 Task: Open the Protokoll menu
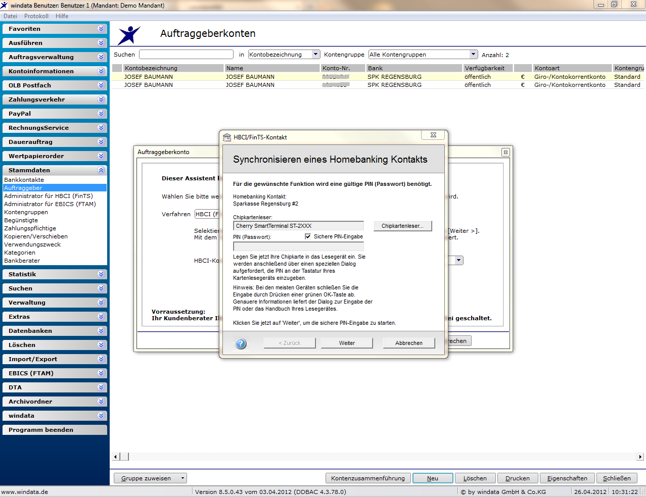[36, 16]
